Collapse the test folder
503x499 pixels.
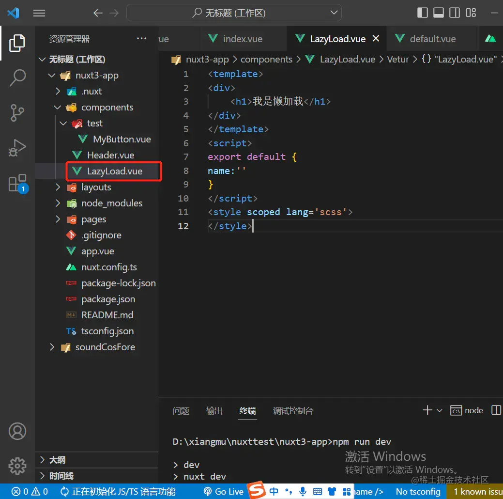coord(63,124)
